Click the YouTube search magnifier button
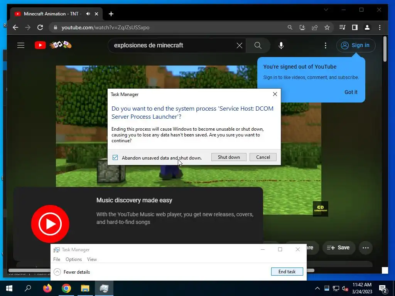Screen dimensions: 395x296 tap(258, 45)
